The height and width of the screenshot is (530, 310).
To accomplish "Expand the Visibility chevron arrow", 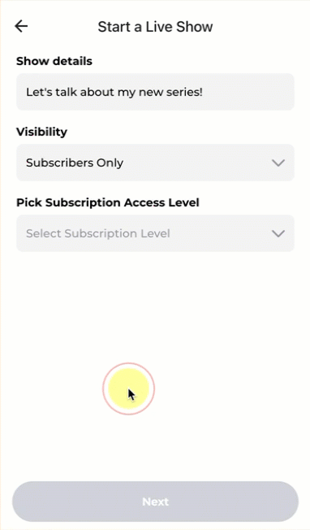I will click(278, 163).
